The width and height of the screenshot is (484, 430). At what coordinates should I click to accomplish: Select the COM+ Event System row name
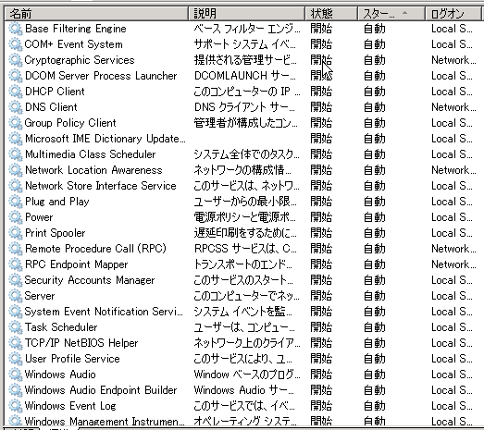[73, 44]
